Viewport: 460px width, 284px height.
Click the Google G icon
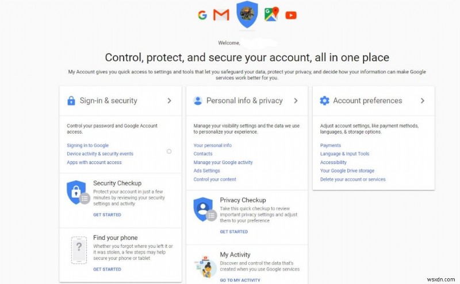coord(202,15)
